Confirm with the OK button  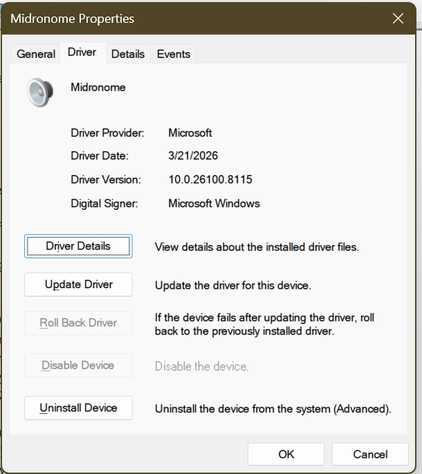pyautogui.click(x=286, y=454)
